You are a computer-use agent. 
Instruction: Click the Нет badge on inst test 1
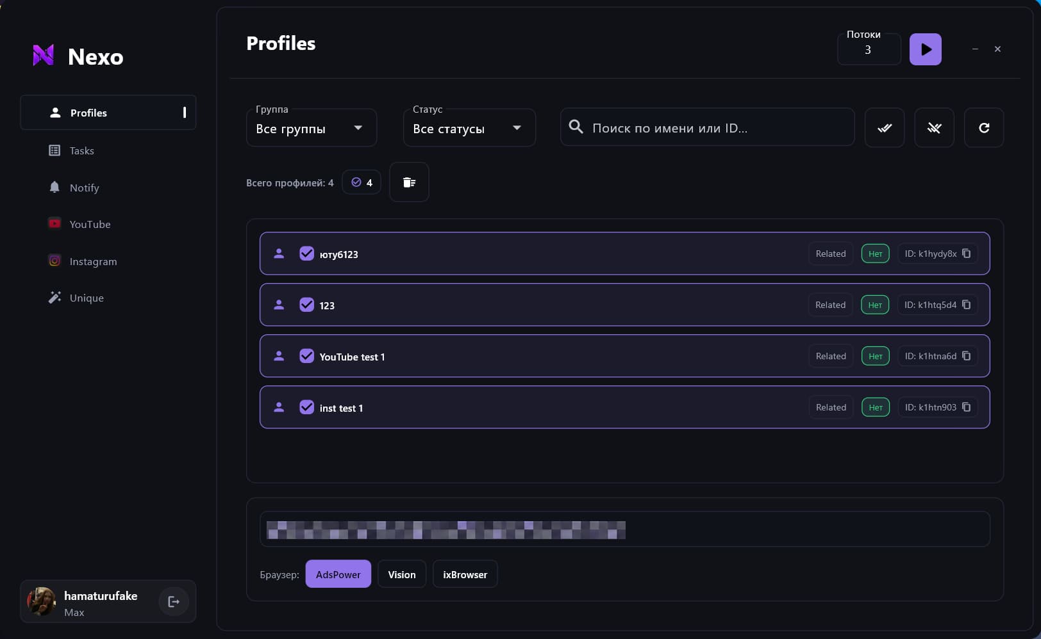pyautogui.click(x=875, y=407)
